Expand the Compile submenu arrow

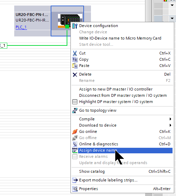170,119
